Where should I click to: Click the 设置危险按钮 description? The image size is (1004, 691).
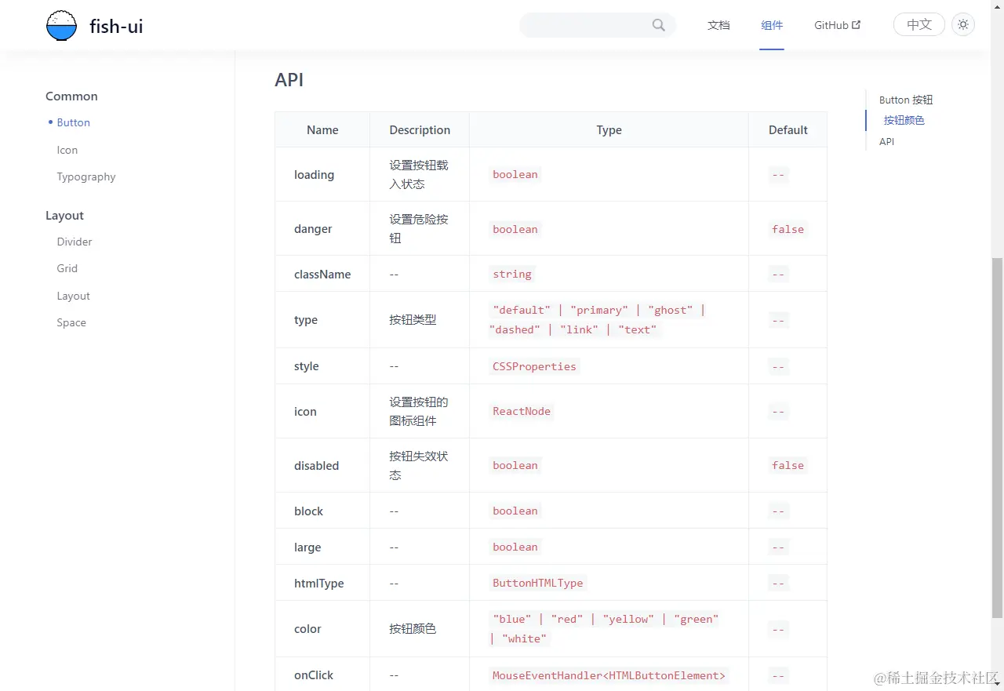419,229
